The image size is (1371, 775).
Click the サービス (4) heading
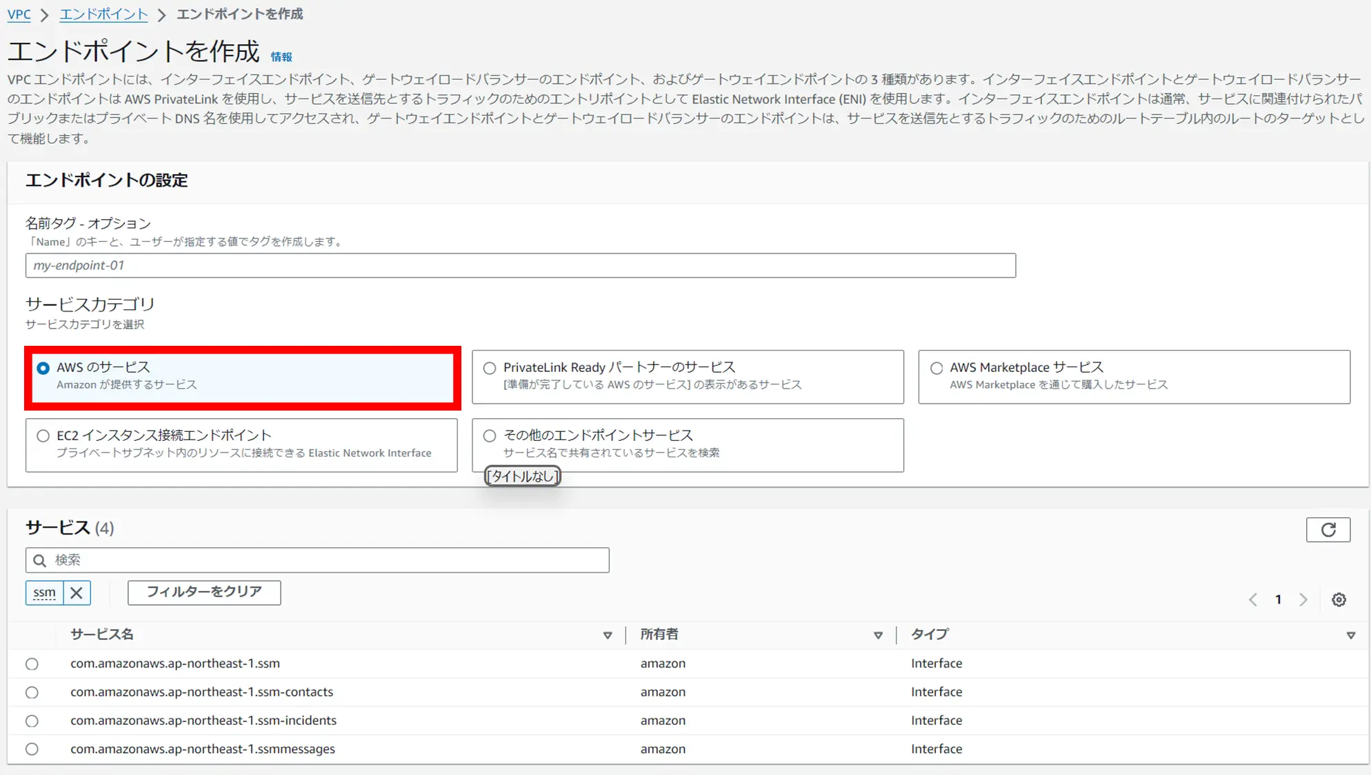70,528
